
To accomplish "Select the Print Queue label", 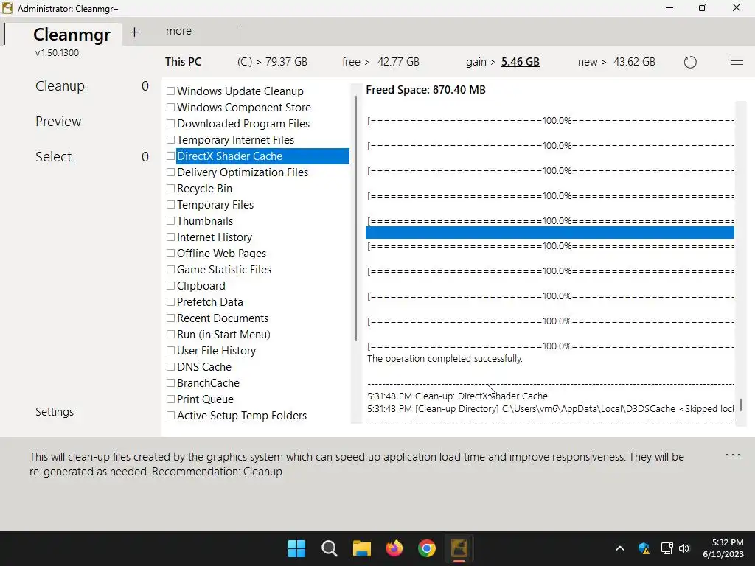I will [205, 399].
